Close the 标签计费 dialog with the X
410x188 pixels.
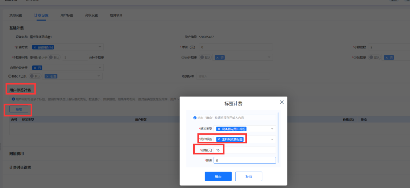[282, 102]
